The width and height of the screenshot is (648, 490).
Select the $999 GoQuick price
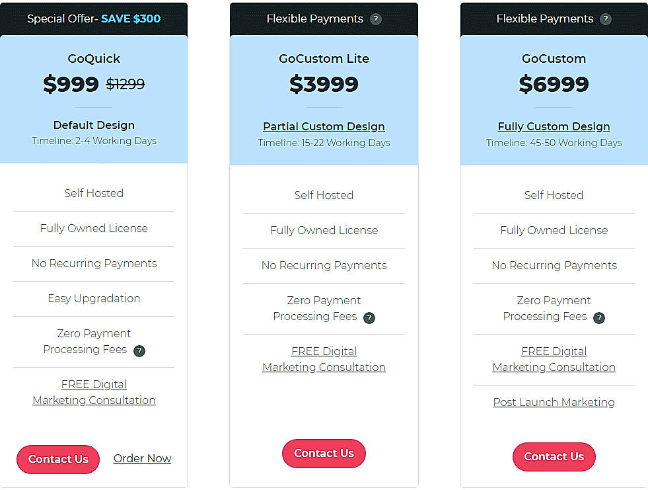pos(71,84)
